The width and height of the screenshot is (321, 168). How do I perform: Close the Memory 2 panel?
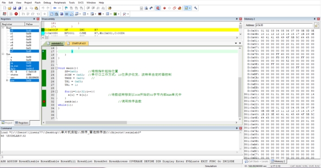(x=318, y=19)
